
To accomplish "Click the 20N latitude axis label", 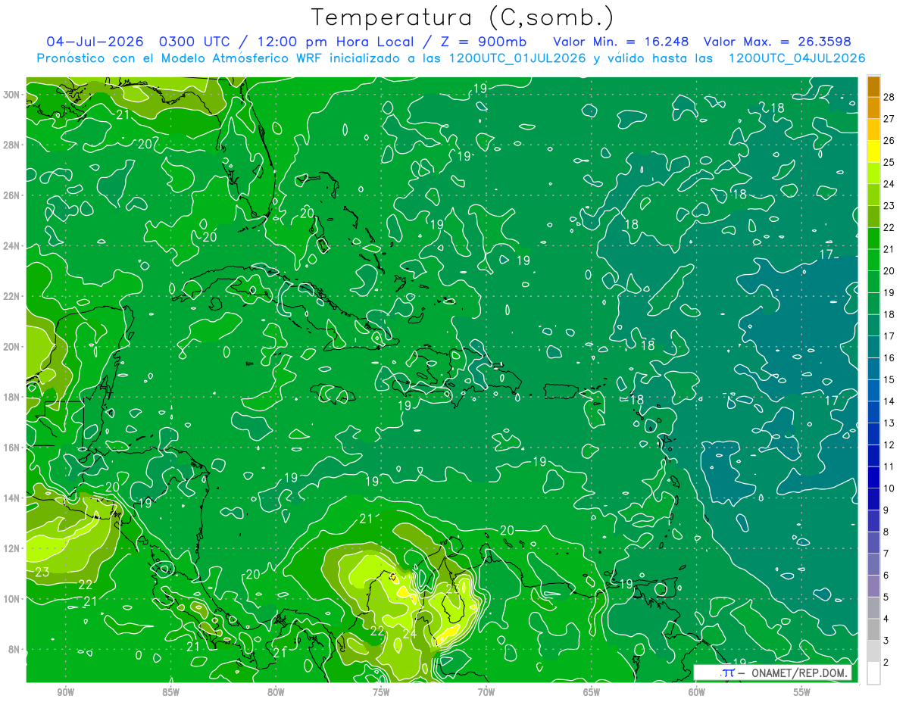I will coord(12,347).
